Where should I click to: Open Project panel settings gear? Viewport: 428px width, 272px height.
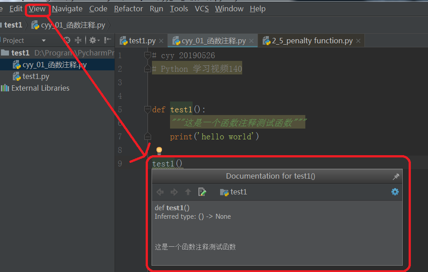94,41
